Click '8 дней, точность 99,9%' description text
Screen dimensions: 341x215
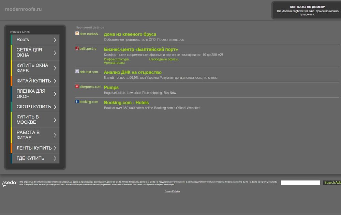(x=161, y=78)
